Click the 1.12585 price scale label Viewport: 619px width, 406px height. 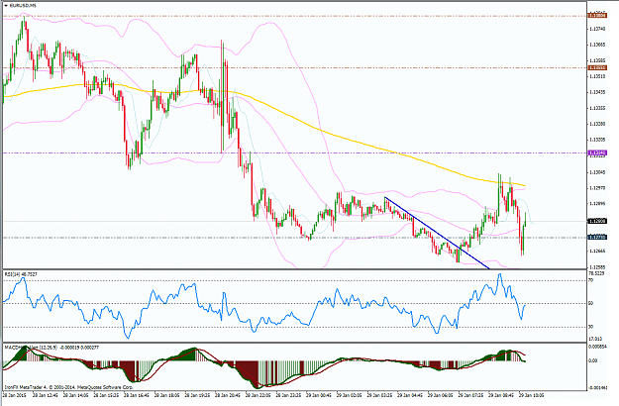click(597, 266)
